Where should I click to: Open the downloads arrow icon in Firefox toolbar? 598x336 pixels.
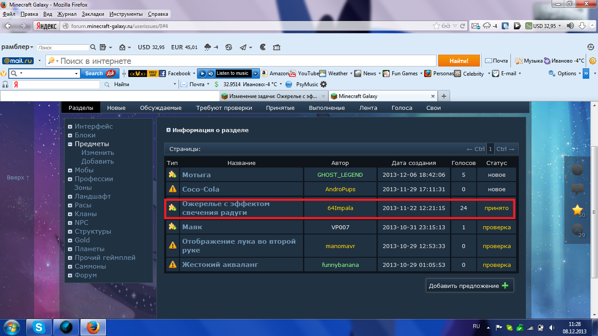tap(583, 26)
